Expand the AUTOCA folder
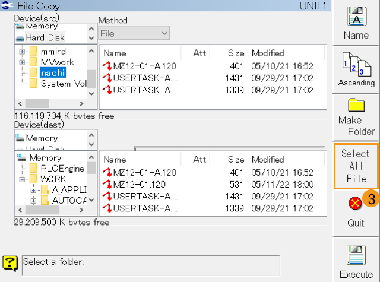This screenshot has height=282, width=380. (33, 201)
